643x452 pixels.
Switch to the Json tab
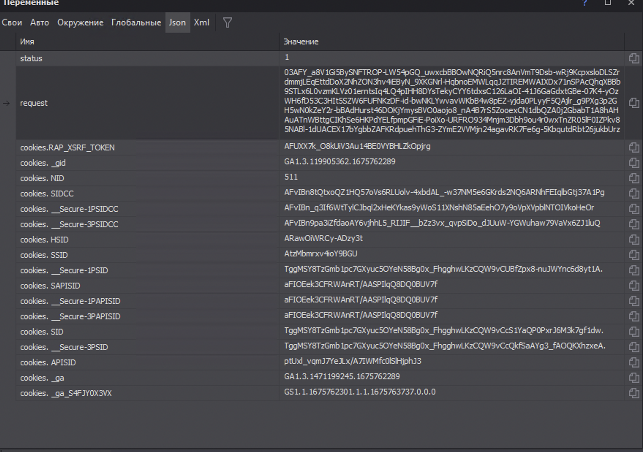(x=177, y=23)
